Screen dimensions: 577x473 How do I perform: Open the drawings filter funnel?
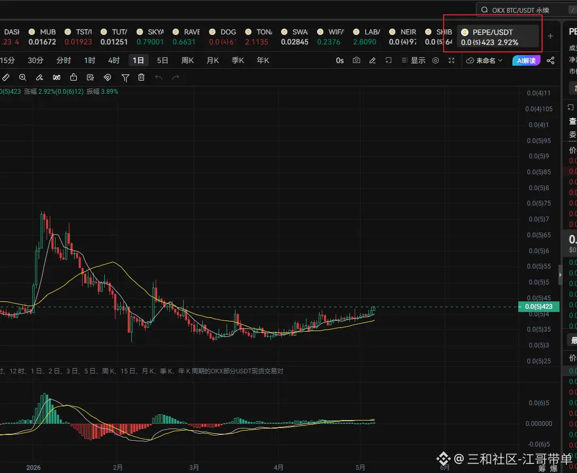125,78
